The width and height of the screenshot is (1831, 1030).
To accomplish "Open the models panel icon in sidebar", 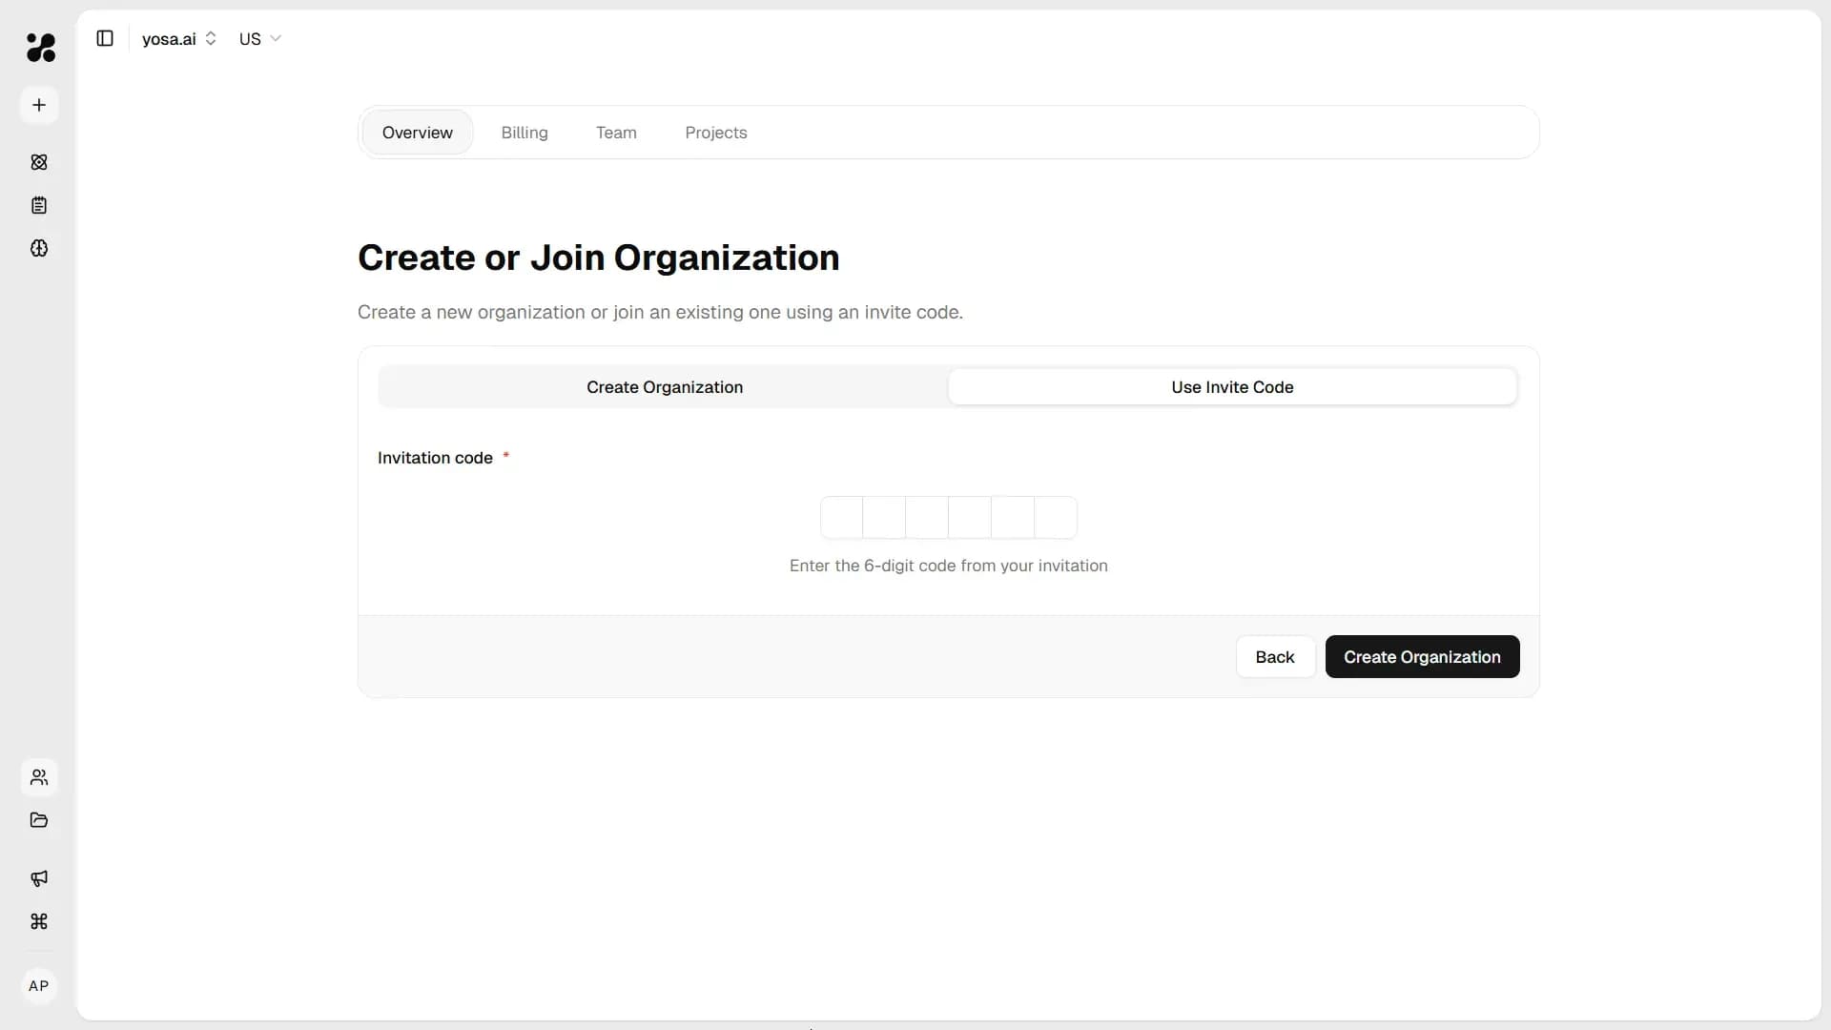I will 39,161.
